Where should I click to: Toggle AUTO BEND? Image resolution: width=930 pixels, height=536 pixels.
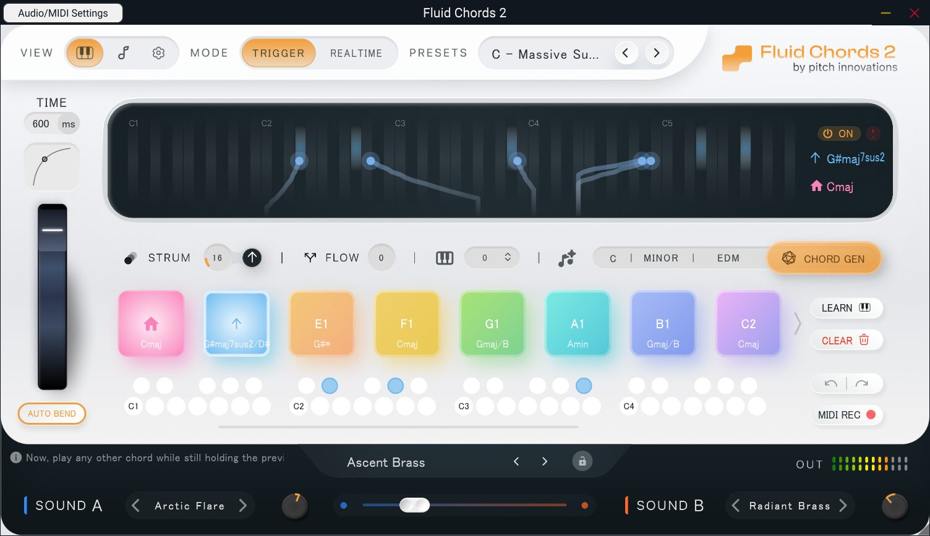[x=52, y=414]
